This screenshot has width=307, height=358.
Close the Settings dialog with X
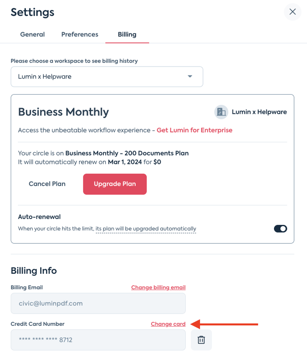point(293,12)
